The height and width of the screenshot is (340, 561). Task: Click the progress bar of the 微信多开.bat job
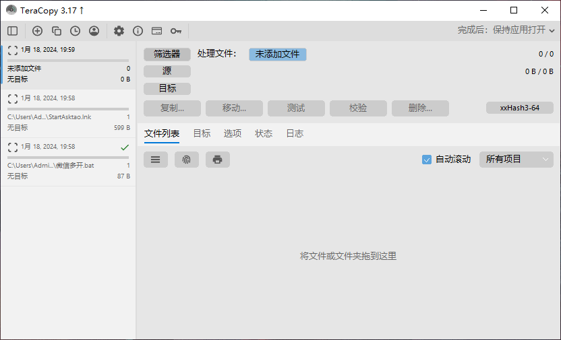[x=68, y=158]
